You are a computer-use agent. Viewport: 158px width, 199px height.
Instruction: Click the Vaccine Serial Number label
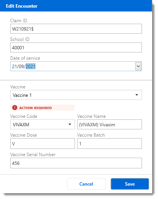point(33,155)
